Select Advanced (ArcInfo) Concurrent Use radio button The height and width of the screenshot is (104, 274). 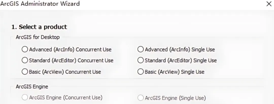[x=25, y=49]
